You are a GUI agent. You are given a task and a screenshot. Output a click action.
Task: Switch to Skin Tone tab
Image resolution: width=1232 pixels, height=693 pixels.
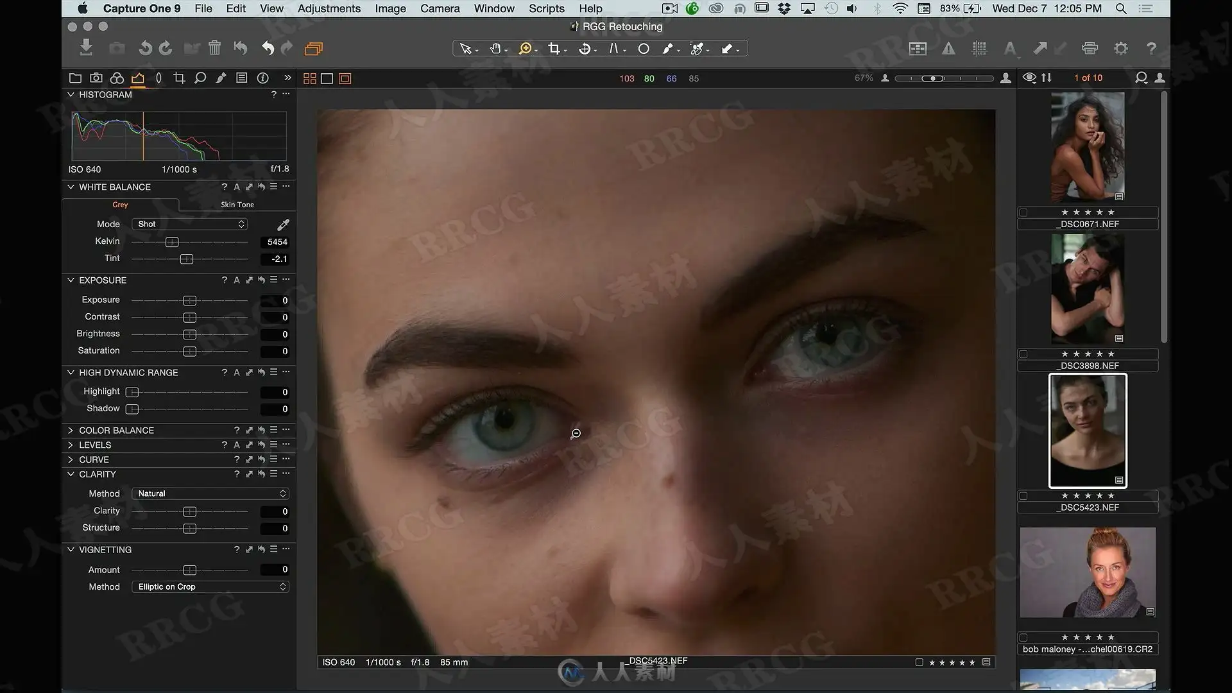pos(237,205)
